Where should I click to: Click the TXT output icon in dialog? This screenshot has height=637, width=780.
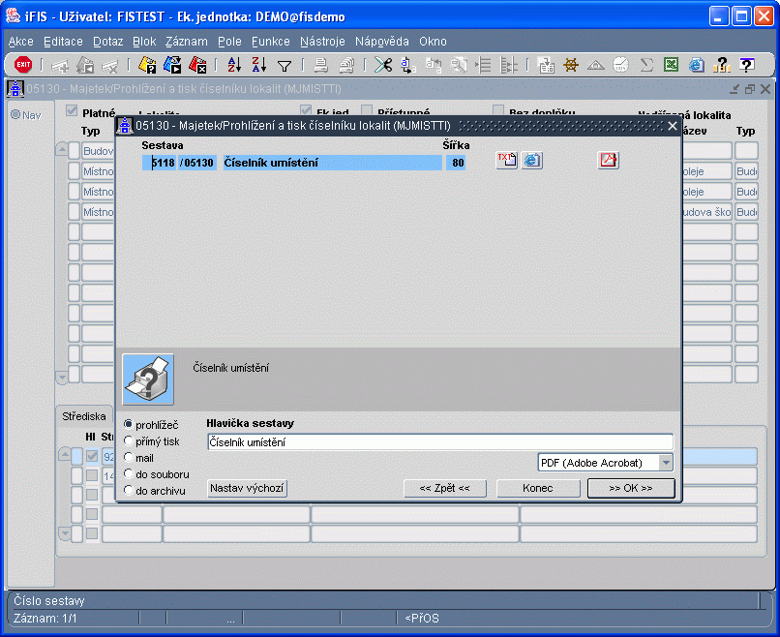pyautogui.click(x=506, y=161)
